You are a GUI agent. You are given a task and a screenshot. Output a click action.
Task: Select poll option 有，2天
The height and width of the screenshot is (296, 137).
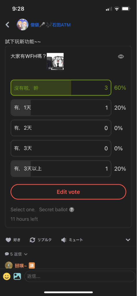61,128
